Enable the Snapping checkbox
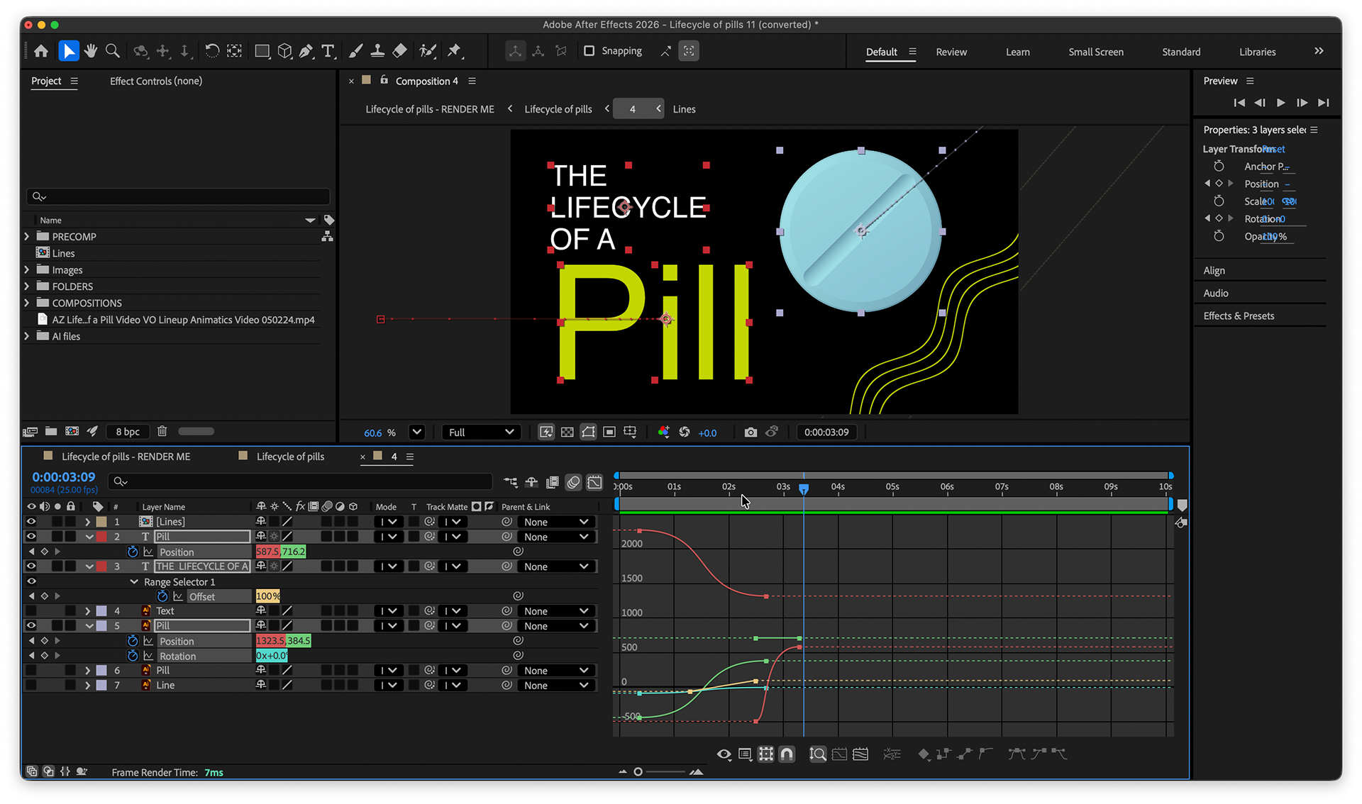 [589, 51]
